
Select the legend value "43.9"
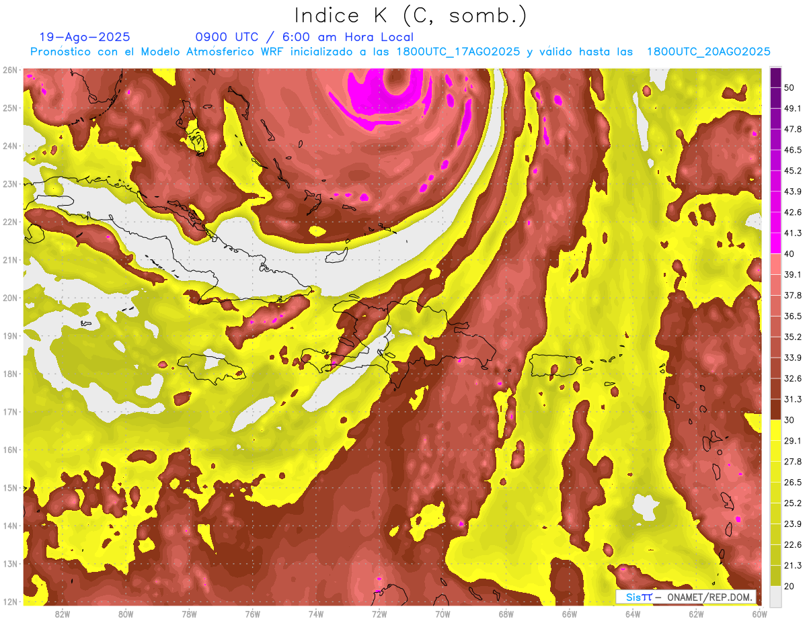tap(793, 192)
